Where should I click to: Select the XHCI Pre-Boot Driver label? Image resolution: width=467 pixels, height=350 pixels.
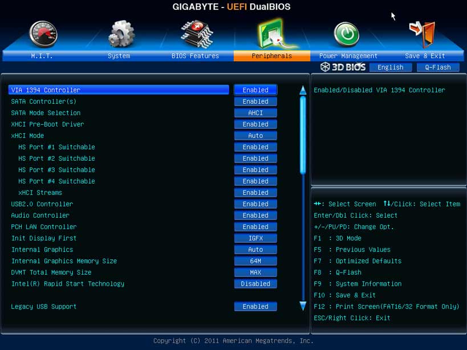click(47, 124)
